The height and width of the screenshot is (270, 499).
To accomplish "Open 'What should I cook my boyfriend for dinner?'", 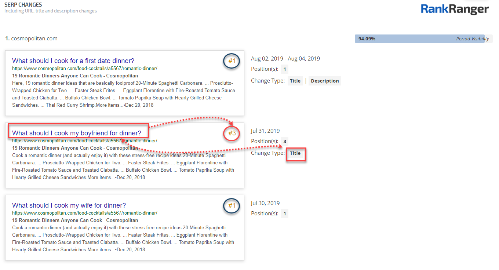I will point(76,133).
